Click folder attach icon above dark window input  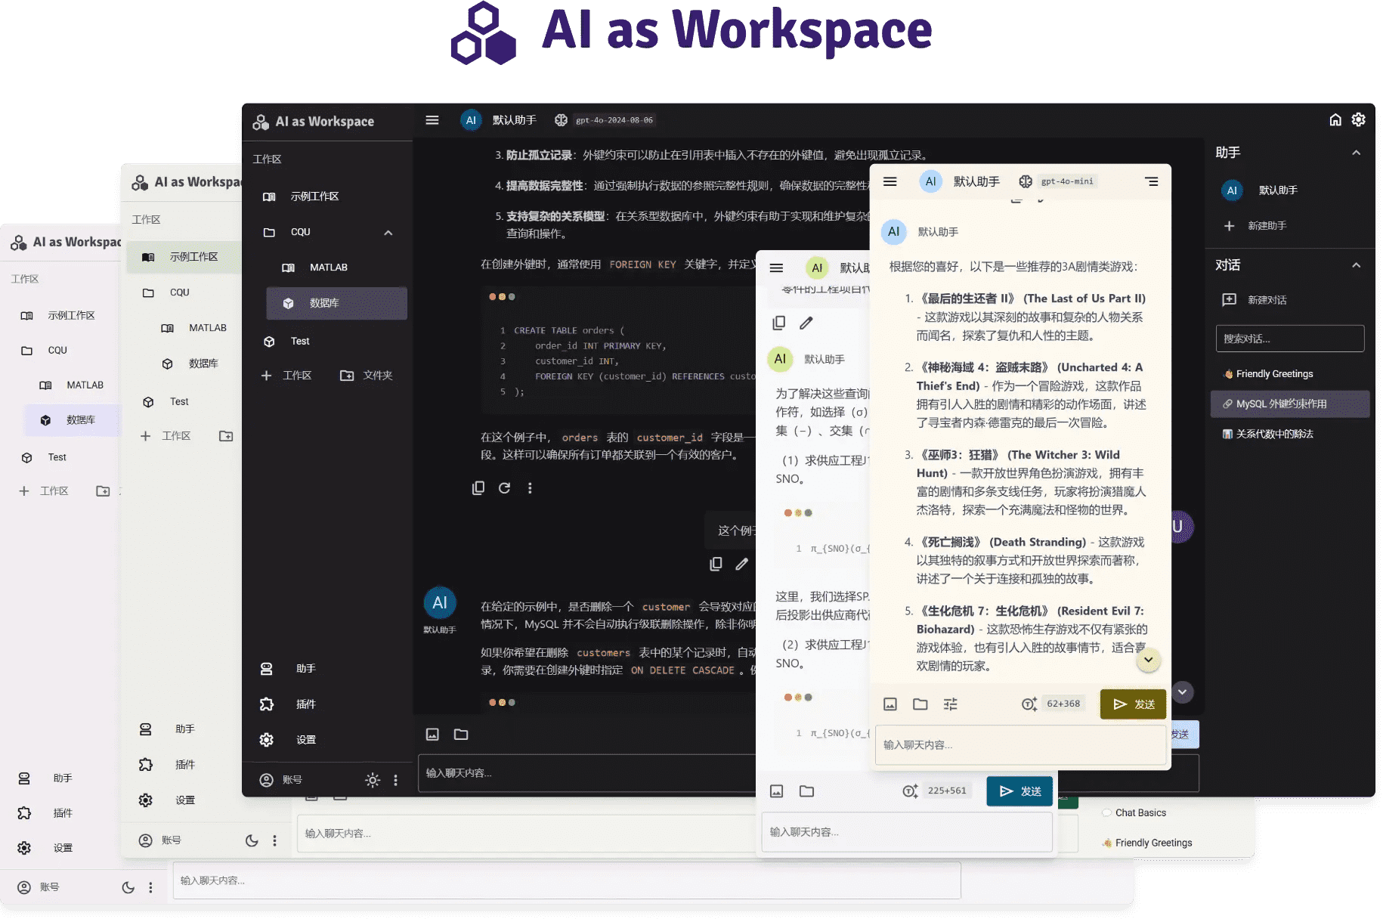point(461,735)
